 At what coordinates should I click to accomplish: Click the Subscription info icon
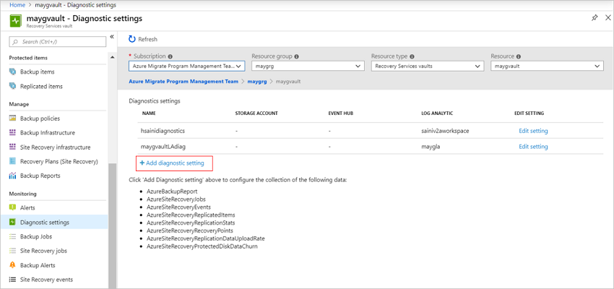[170, 56]
